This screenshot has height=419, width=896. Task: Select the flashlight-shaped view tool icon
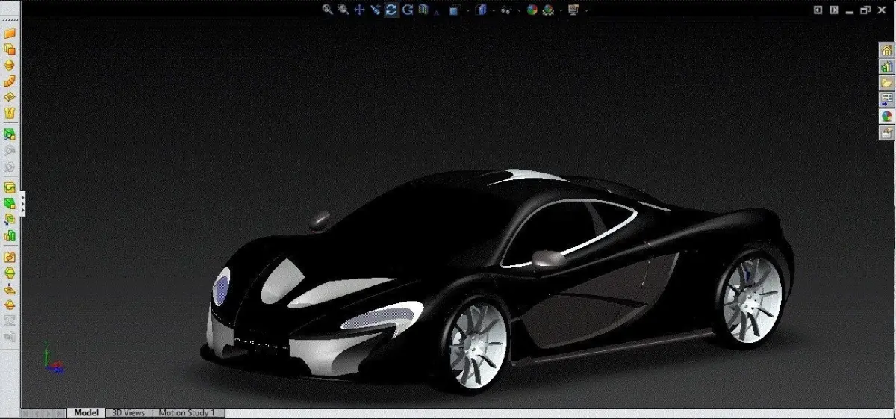click(x=375, y=10)
